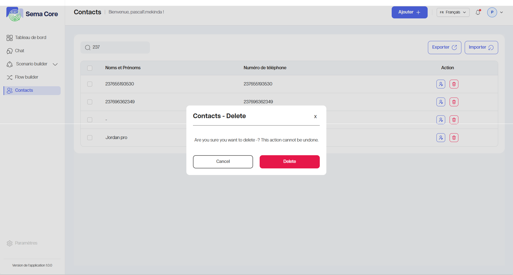Edit contact 237696362349 via user icon
The image size is (513, 275).
pyautogui.click(x=441, y=102)
